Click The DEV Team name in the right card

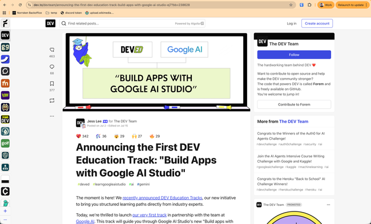(284, 44)
